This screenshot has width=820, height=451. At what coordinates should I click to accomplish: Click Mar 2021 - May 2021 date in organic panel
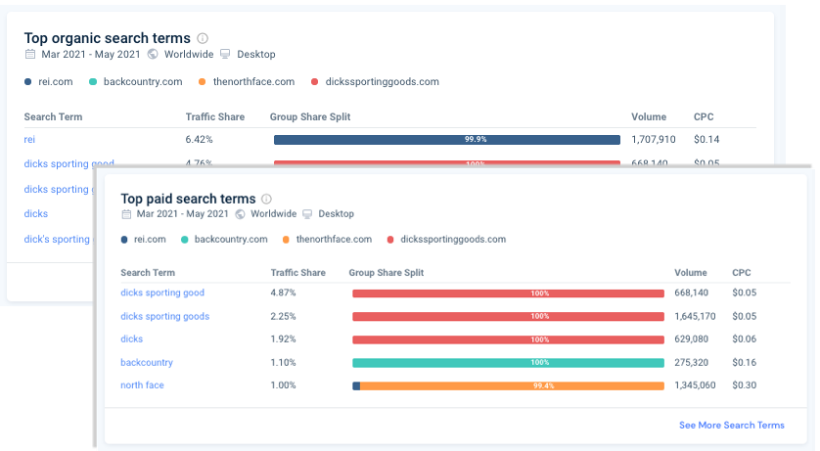click(x=91, y=54)
